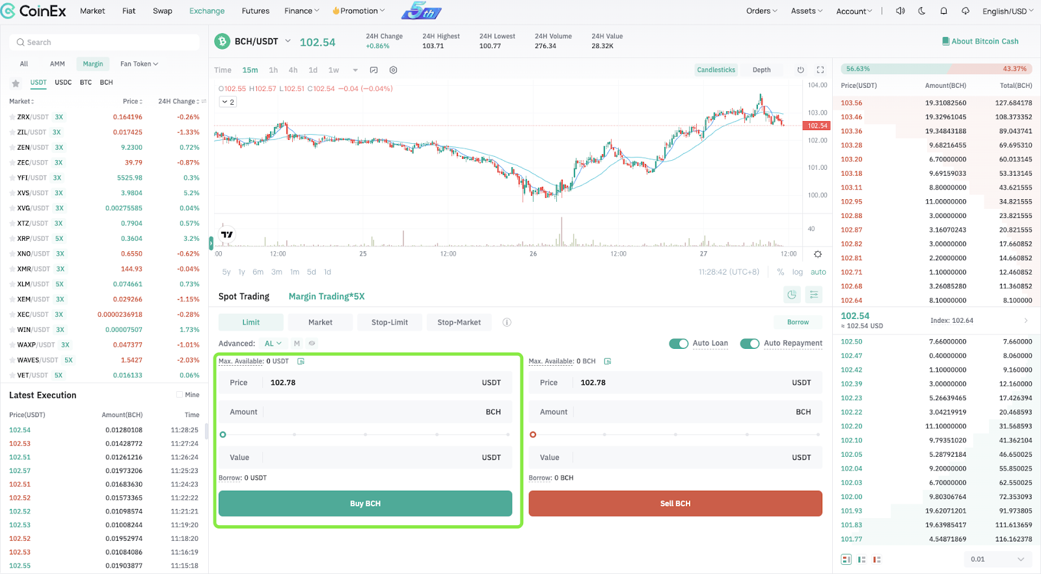Viewport: 1041px width, 574px height.
Task: Favorite ZRX/USDT with star icon
Action: (12, 117)
